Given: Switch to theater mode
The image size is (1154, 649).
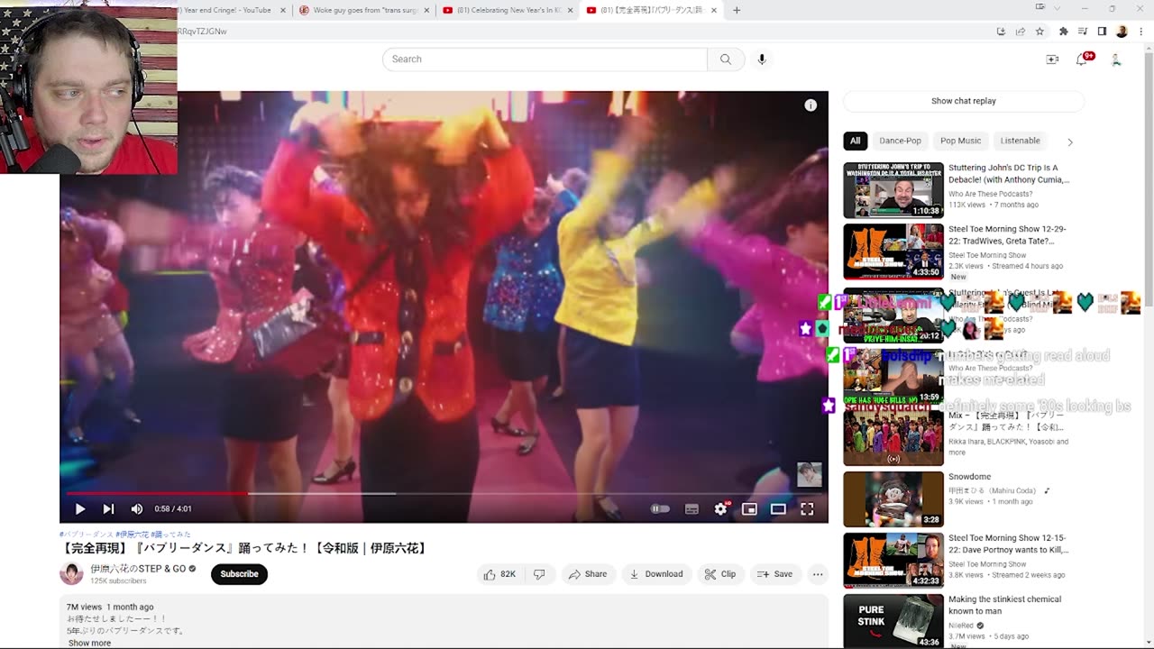Looking at the screenshot, I should click(778, 509).
